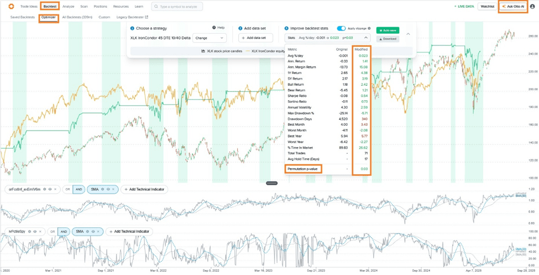539x275 pixels.
Task: Open the strategy Change dropdown
Action: pos(209,38)
